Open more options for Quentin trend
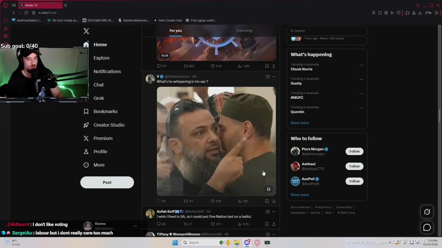 361,107
